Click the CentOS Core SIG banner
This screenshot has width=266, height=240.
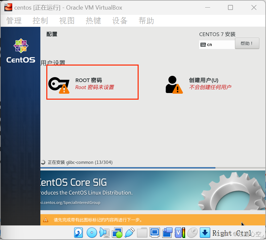[153, 190]
